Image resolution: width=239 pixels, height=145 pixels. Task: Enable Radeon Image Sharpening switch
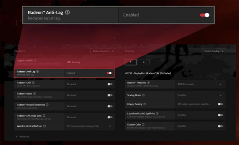point(110,106)
